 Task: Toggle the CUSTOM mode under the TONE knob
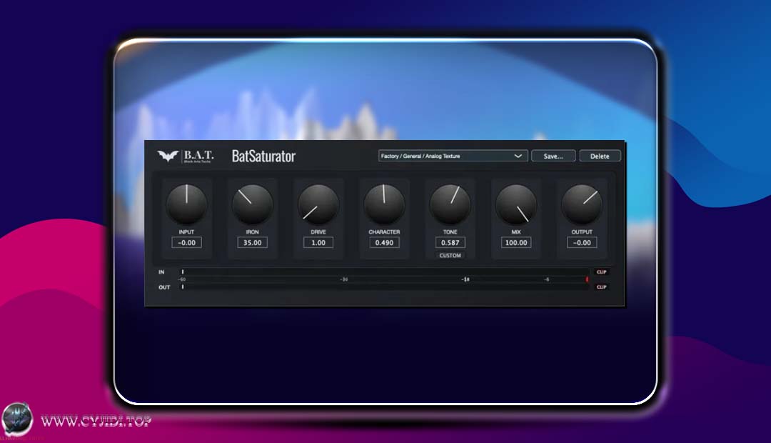tap(450, 255)
